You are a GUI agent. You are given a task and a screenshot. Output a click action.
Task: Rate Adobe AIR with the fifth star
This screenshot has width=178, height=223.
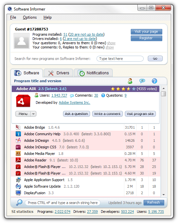134,89
